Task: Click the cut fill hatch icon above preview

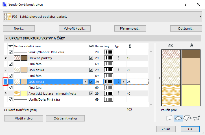Action: (170, 45)
